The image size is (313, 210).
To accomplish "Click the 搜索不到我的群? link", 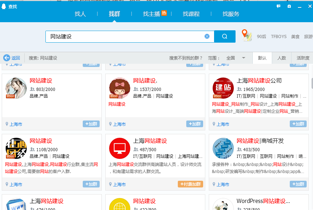I will pos(186,58).
